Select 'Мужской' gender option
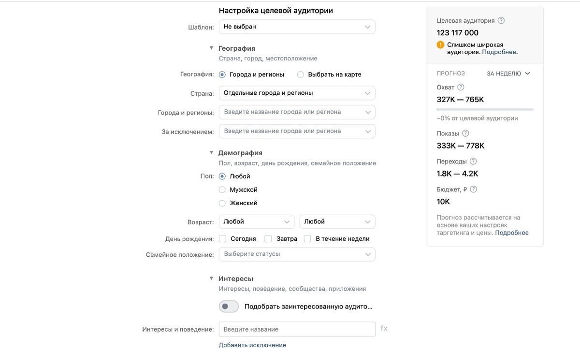The height and width of the screenshot is (353, 580). [222, 190]
